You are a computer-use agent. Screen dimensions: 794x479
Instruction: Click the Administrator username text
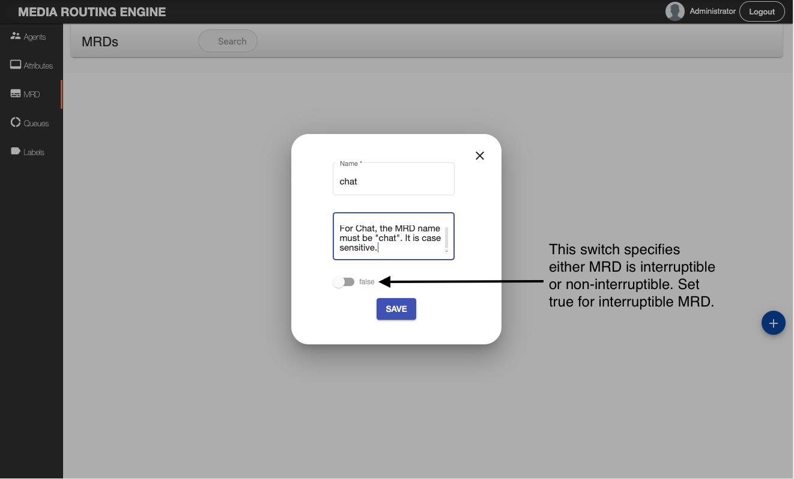click(712, 11)
